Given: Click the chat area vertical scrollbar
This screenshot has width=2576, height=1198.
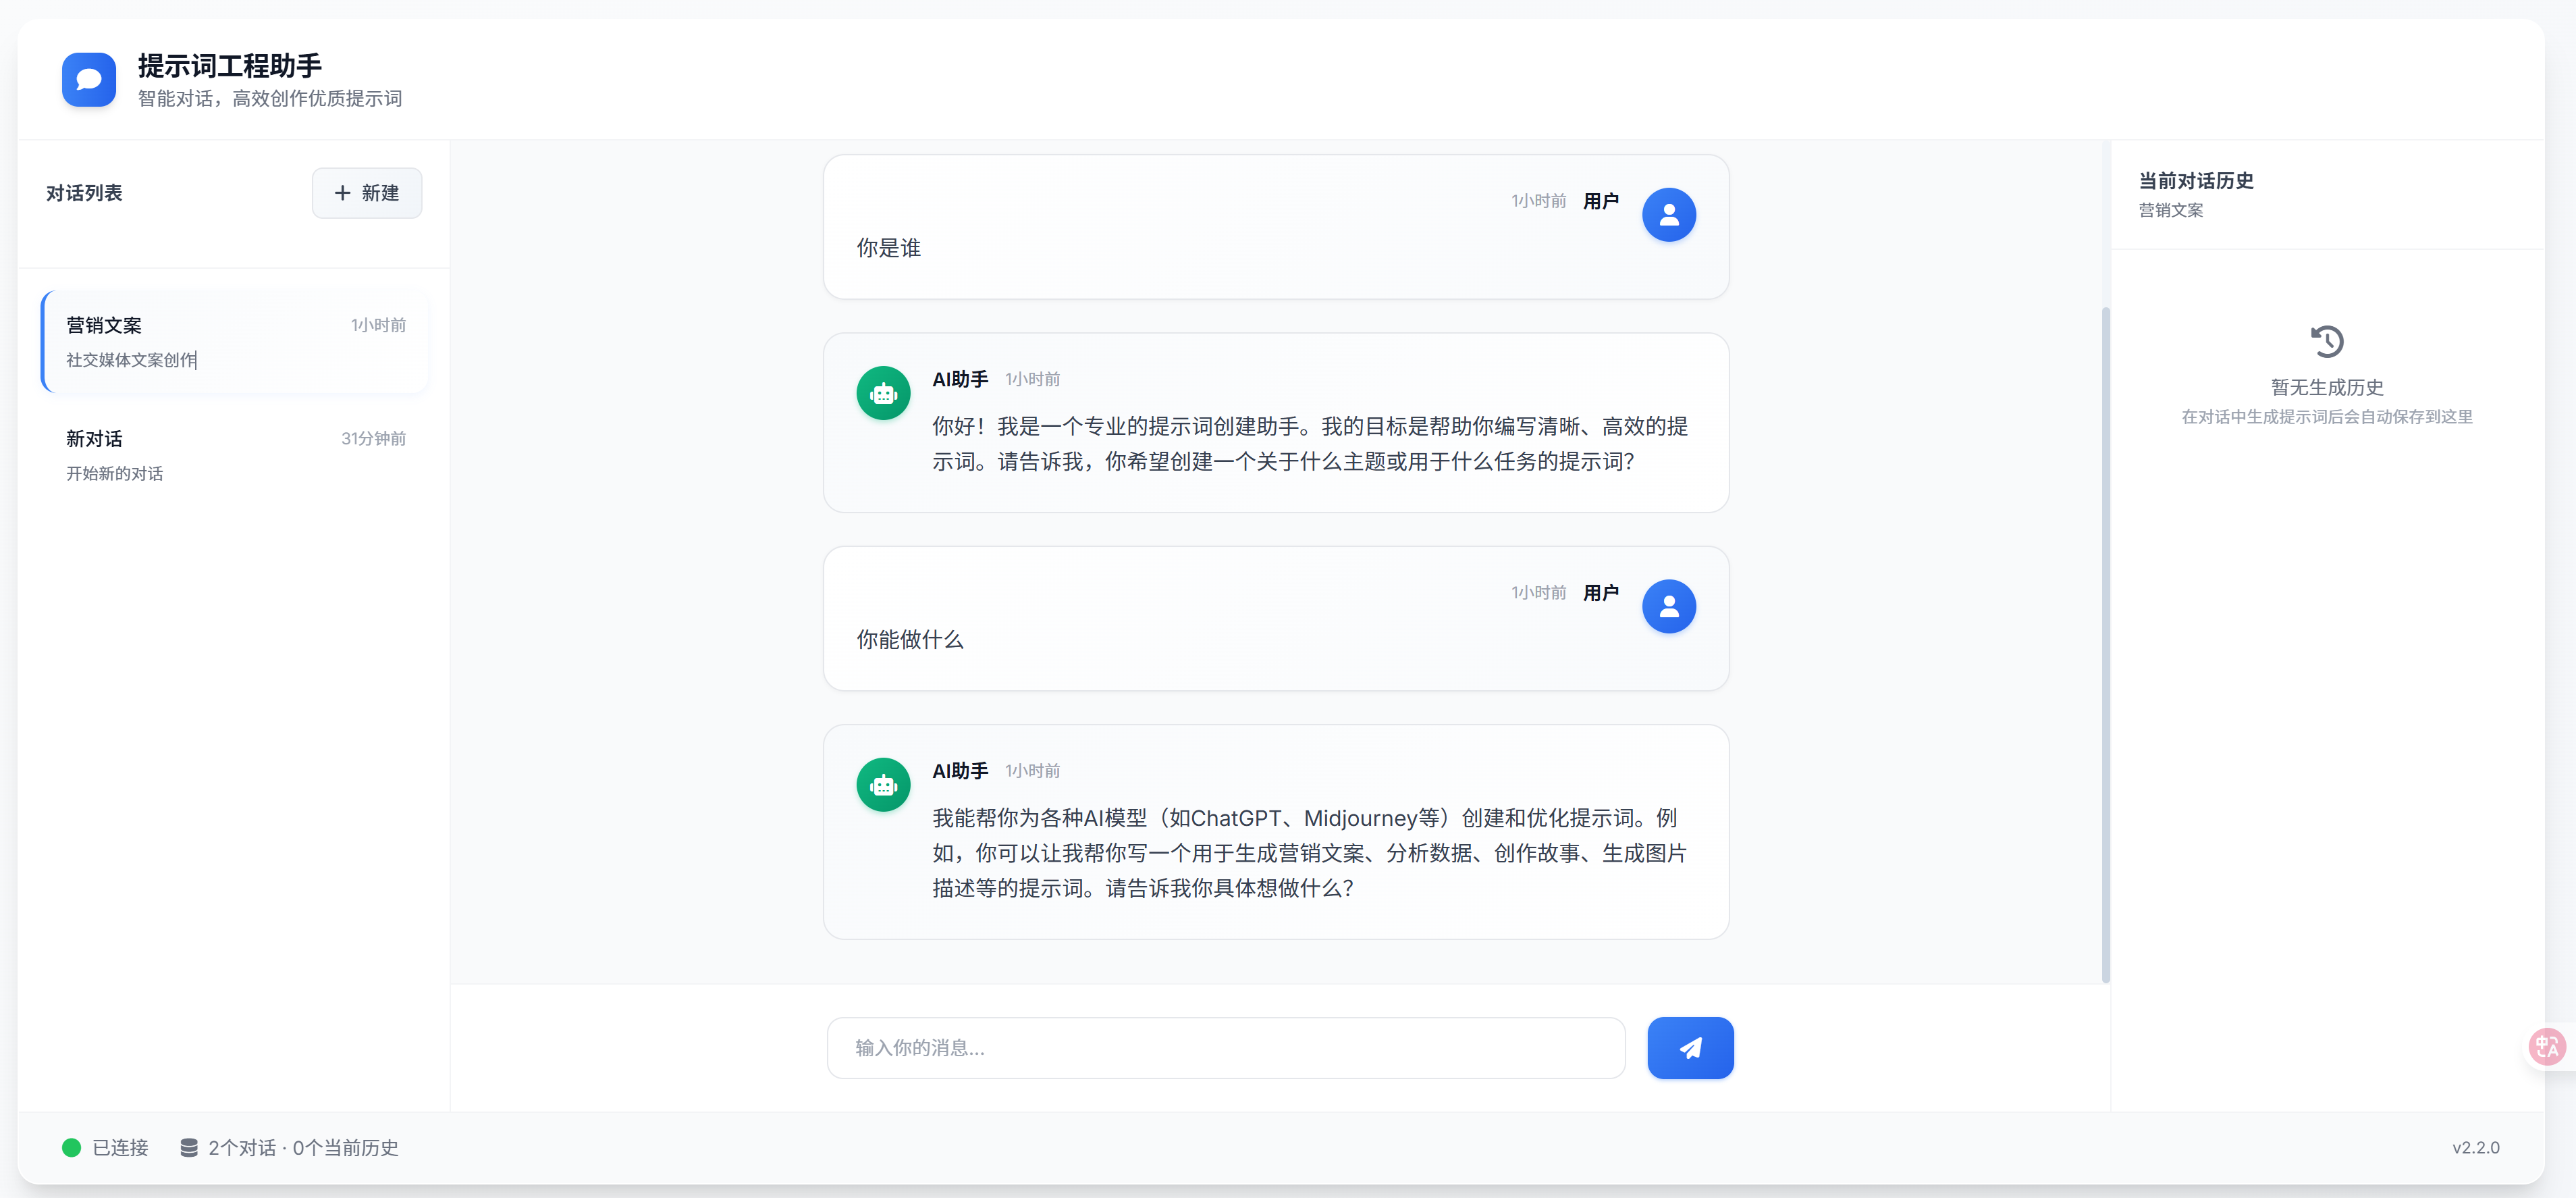Looking at the screenshot, I should 2105,645.
